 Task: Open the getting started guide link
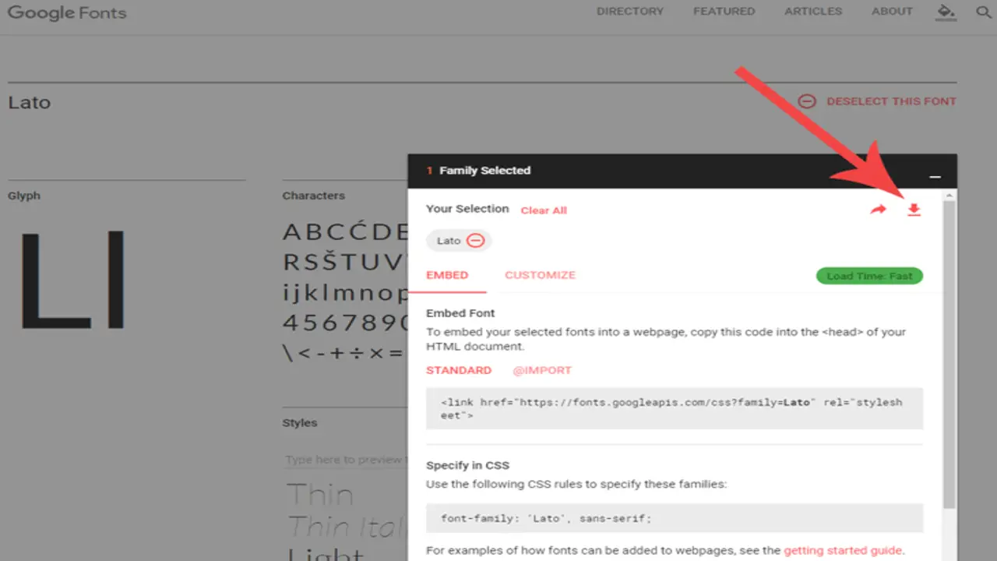pos(843,550)
